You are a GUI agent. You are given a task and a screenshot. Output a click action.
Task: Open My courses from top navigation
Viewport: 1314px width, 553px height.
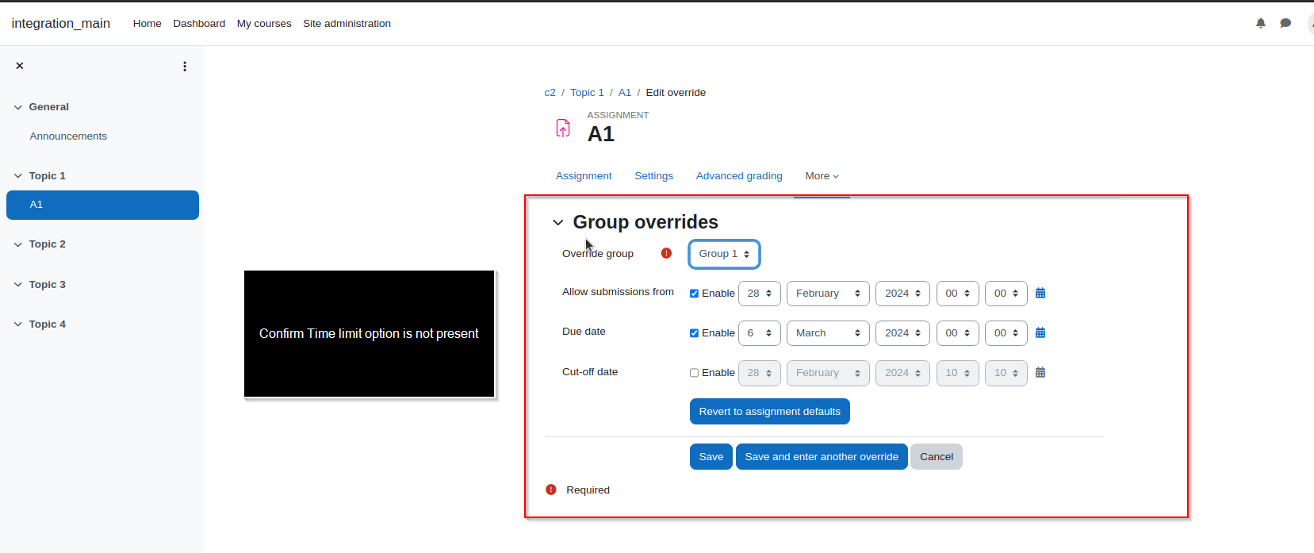(264, 24)
